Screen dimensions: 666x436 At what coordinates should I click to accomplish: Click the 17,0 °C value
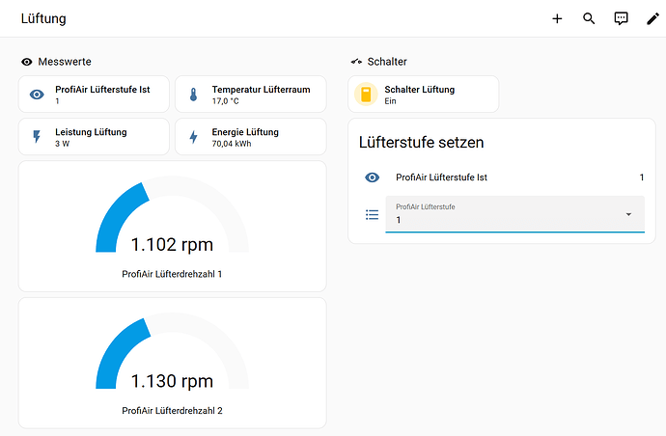[226, 101]
